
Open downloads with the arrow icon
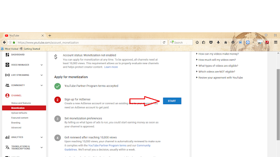(218, 42)
